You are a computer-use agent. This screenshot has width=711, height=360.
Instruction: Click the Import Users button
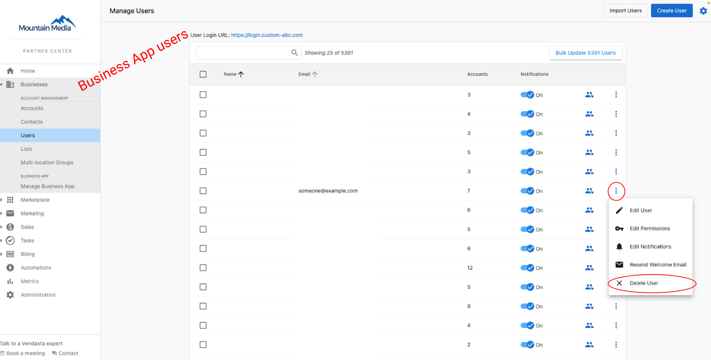click(x=625, y=11)
